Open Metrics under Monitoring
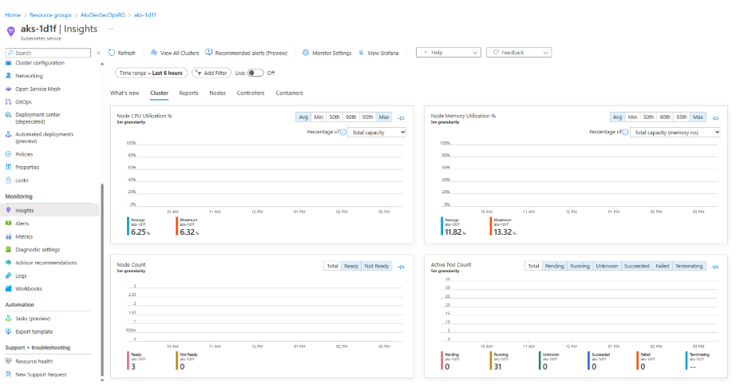736x388 pixels. pyautogui.click(x=24, y=236)
